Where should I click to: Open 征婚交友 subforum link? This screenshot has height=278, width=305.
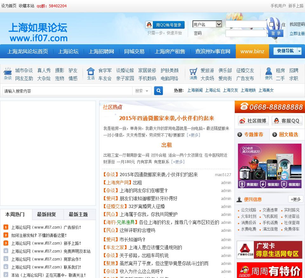(x=245, y=70)
